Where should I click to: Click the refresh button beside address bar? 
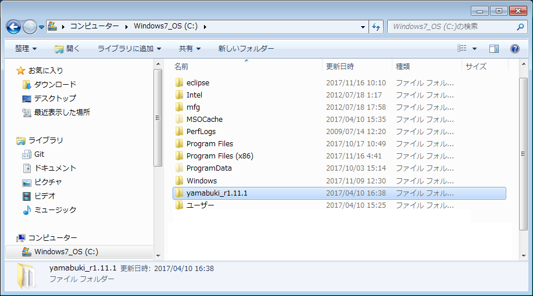point(376,27)
